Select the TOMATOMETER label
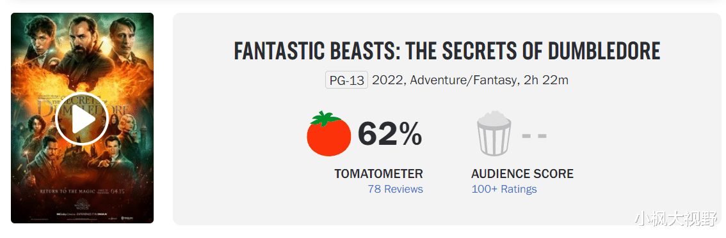The height and width of the screenshot is (238, 726). point(379,174)
